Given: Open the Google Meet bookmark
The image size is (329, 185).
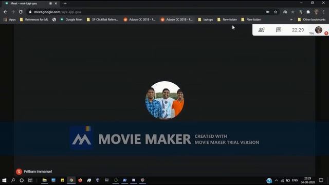Looking at the screenshot, I should [x=71, y=20].
